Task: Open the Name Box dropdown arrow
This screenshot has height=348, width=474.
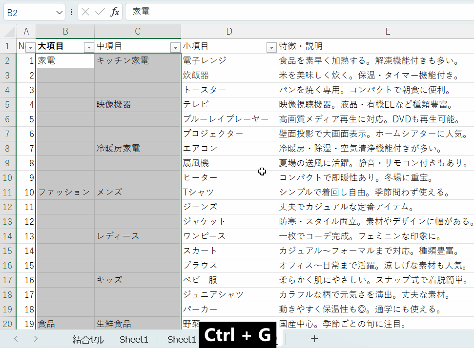Action: (x=60, y=12)
